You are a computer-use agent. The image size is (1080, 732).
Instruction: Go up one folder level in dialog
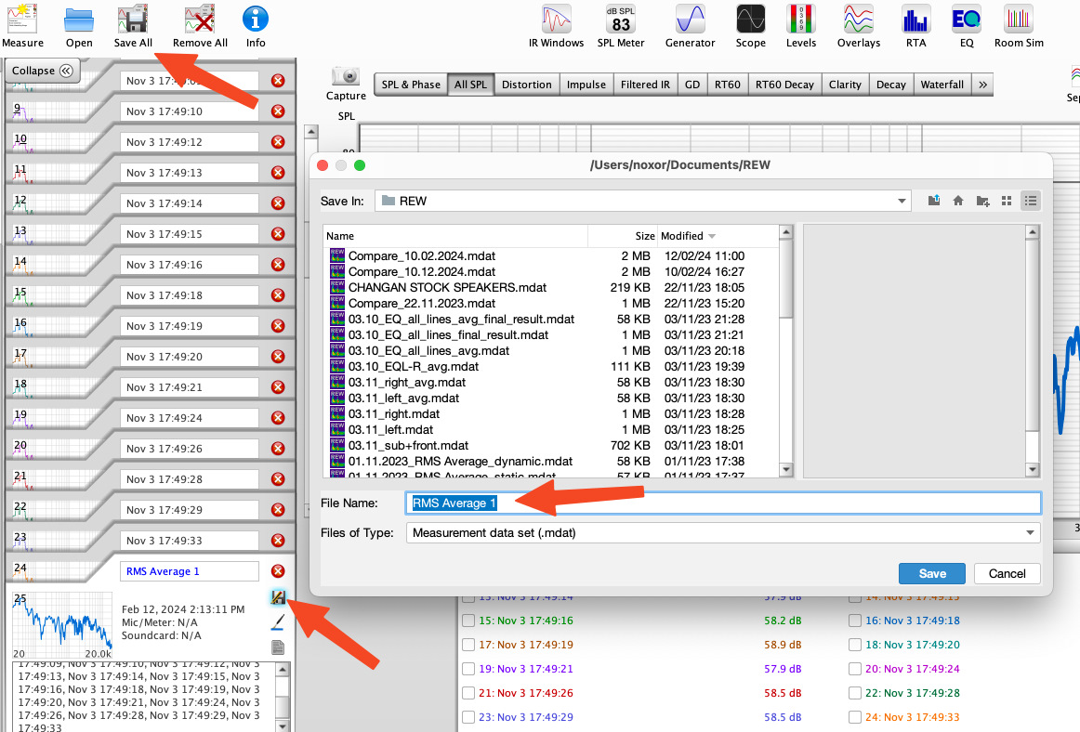click(934, 201)
